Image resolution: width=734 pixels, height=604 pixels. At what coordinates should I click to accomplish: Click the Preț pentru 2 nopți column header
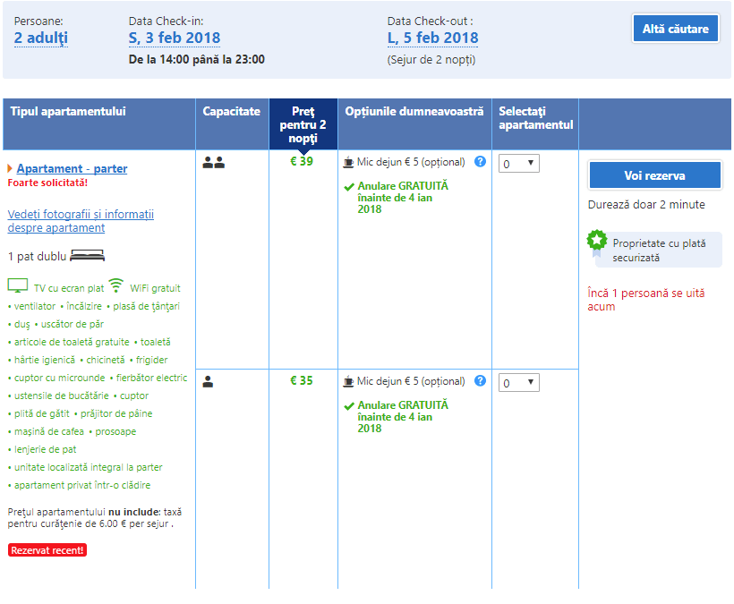coord(303,124)
